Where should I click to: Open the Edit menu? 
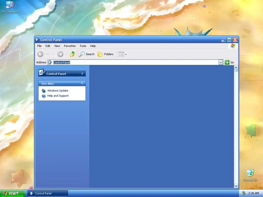(48, 46)
